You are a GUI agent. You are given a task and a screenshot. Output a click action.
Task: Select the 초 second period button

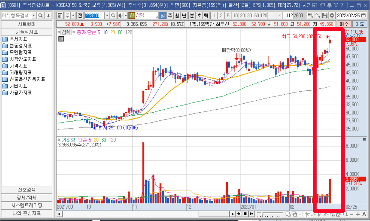199,15
